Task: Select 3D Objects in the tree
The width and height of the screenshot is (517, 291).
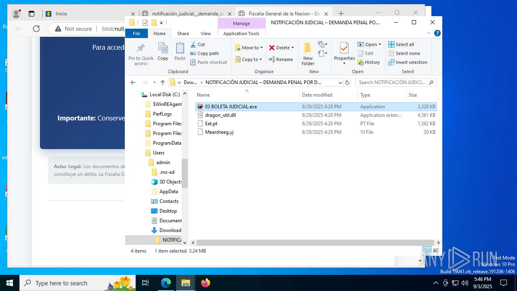Action: (x=166, y=182)
